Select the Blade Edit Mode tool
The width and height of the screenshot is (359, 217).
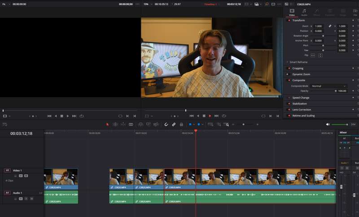point(131,124)
